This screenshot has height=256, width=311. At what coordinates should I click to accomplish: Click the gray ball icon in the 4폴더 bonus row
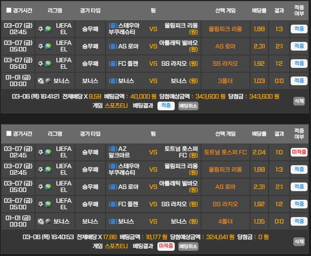pos(48,221)
